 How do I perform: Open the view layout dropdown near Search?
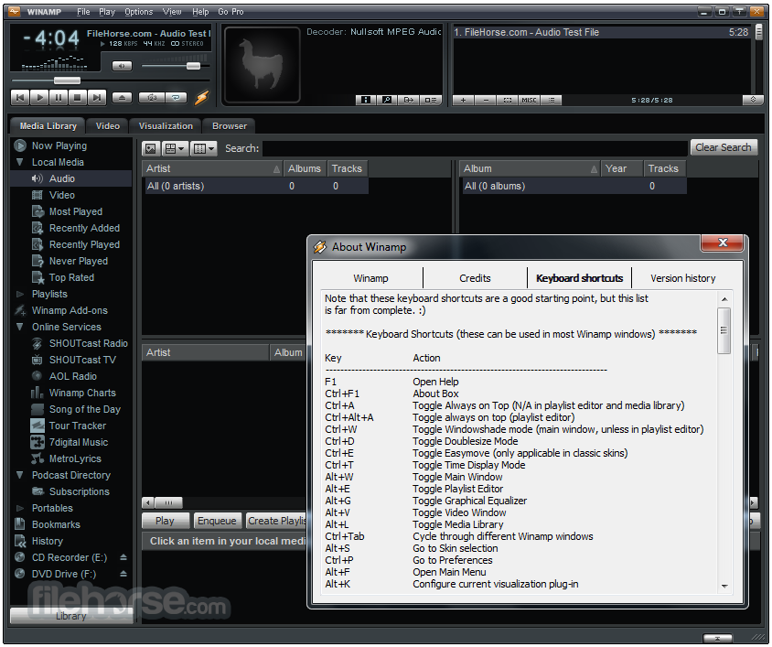point(172,147)
